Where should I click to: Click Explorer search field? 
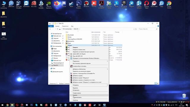(148, 29)
